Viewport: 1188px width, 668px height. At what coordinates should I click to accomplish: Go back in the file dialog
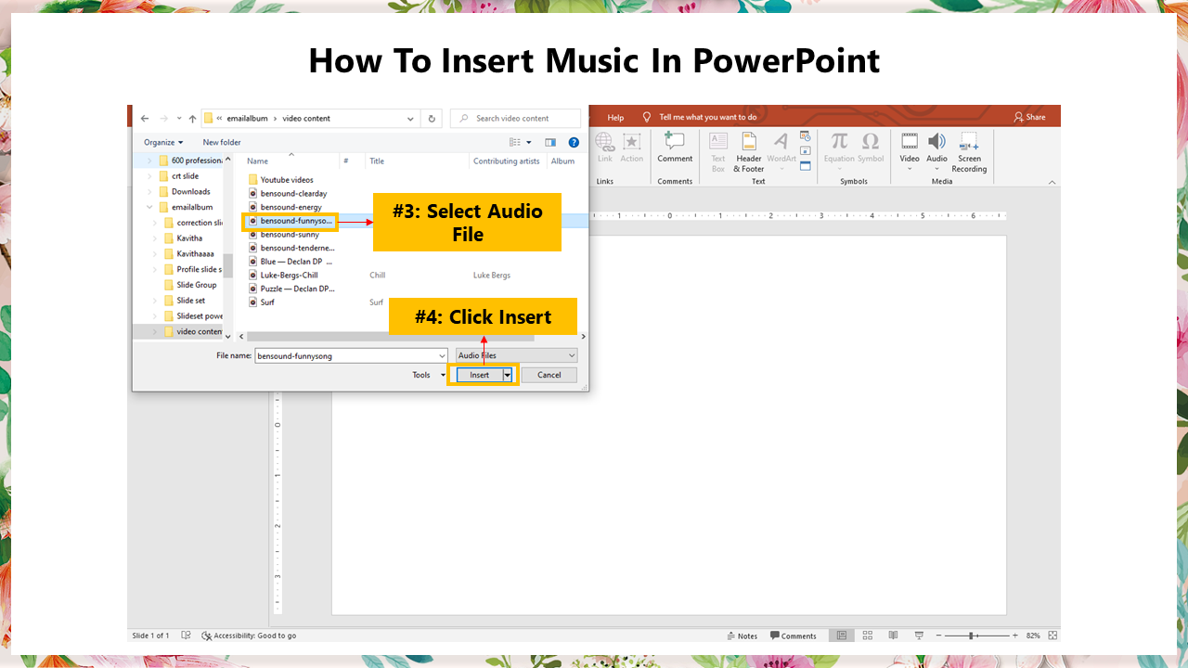(x=145, y=119)
